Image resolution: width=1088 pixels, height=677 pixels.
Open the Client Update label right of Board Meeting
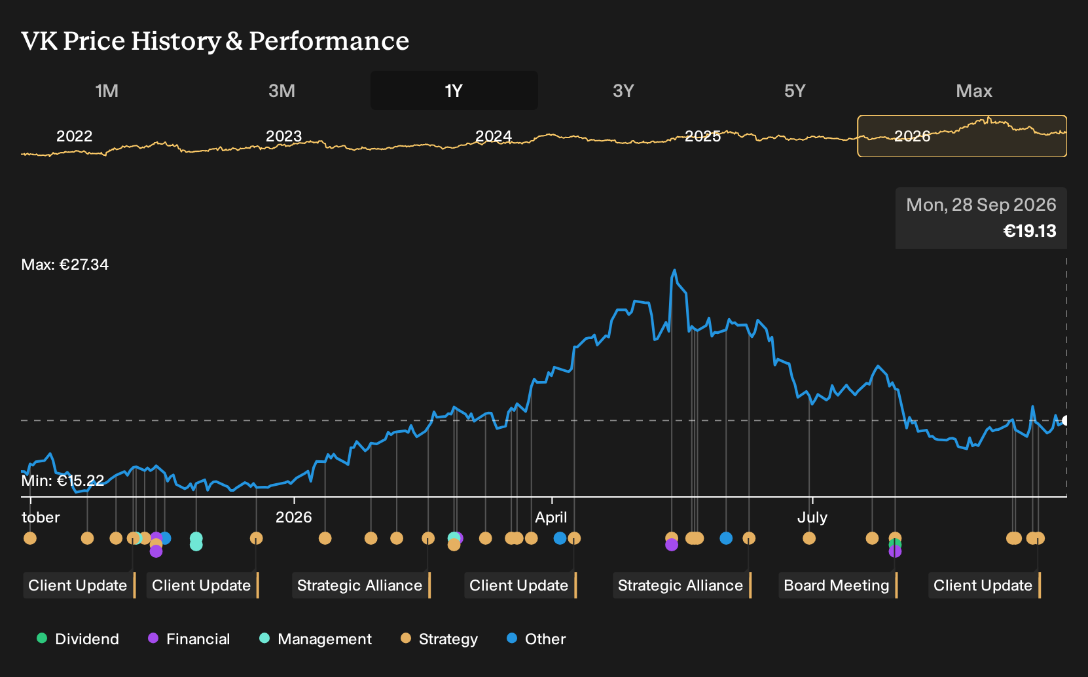tap(984, 585)
